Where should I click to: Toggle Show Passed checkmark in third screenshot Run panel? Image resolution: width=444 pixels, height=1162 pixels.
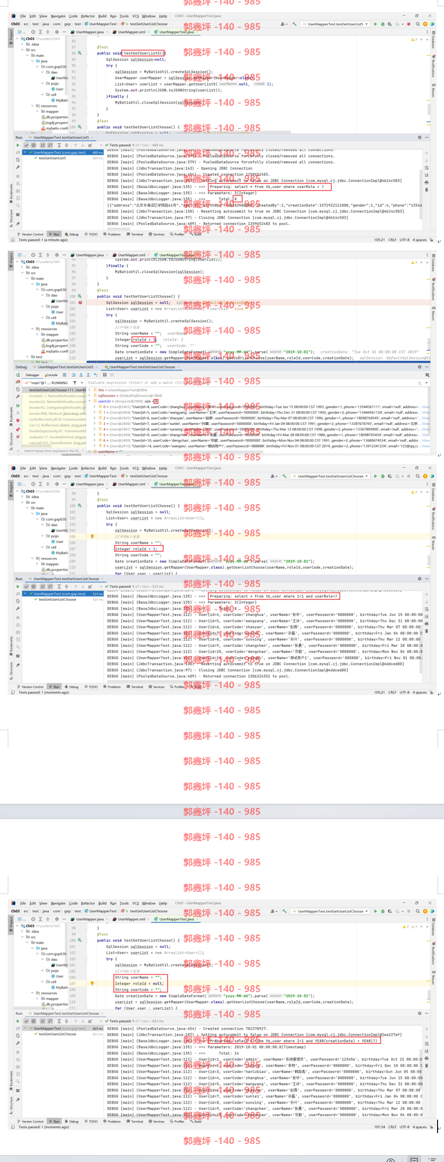[x=26, y=587]
